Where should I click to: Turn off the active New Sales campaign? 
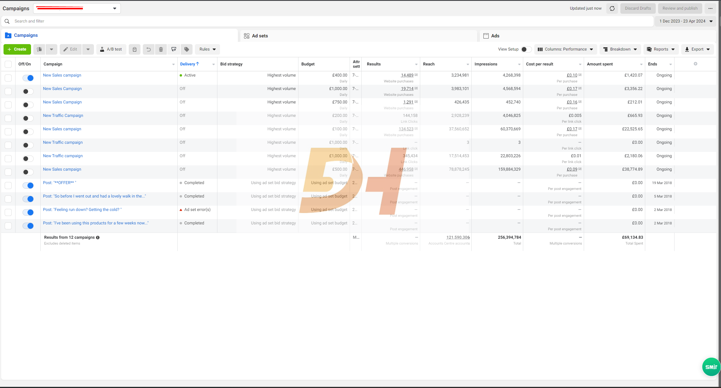(28, 78)
